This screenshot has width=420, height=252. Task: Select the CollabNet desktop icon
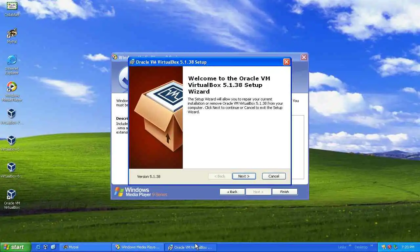click(12, 9)
